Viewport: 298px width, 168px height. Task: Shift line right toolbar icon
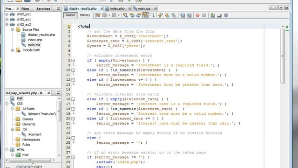point(189,15)
